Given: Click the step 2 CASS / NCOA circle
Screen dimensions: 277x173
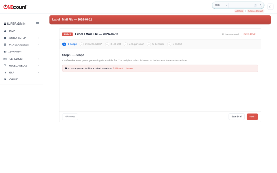Looking at the screenshot, I should click(x=82, y=44).
